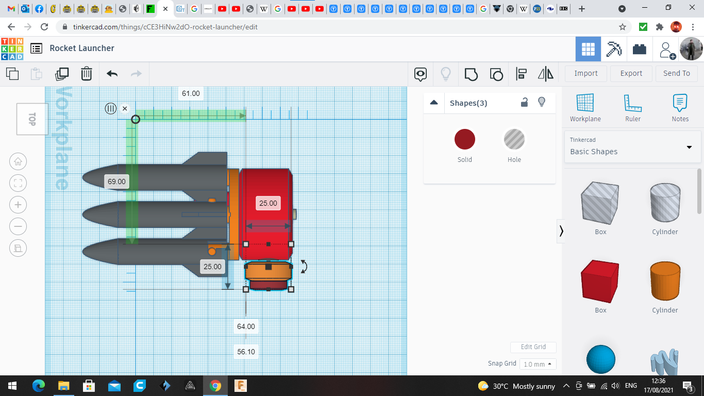The image size is (704, 396).
Task: Open the Notes tool
Action: click(x=680, y=108)
